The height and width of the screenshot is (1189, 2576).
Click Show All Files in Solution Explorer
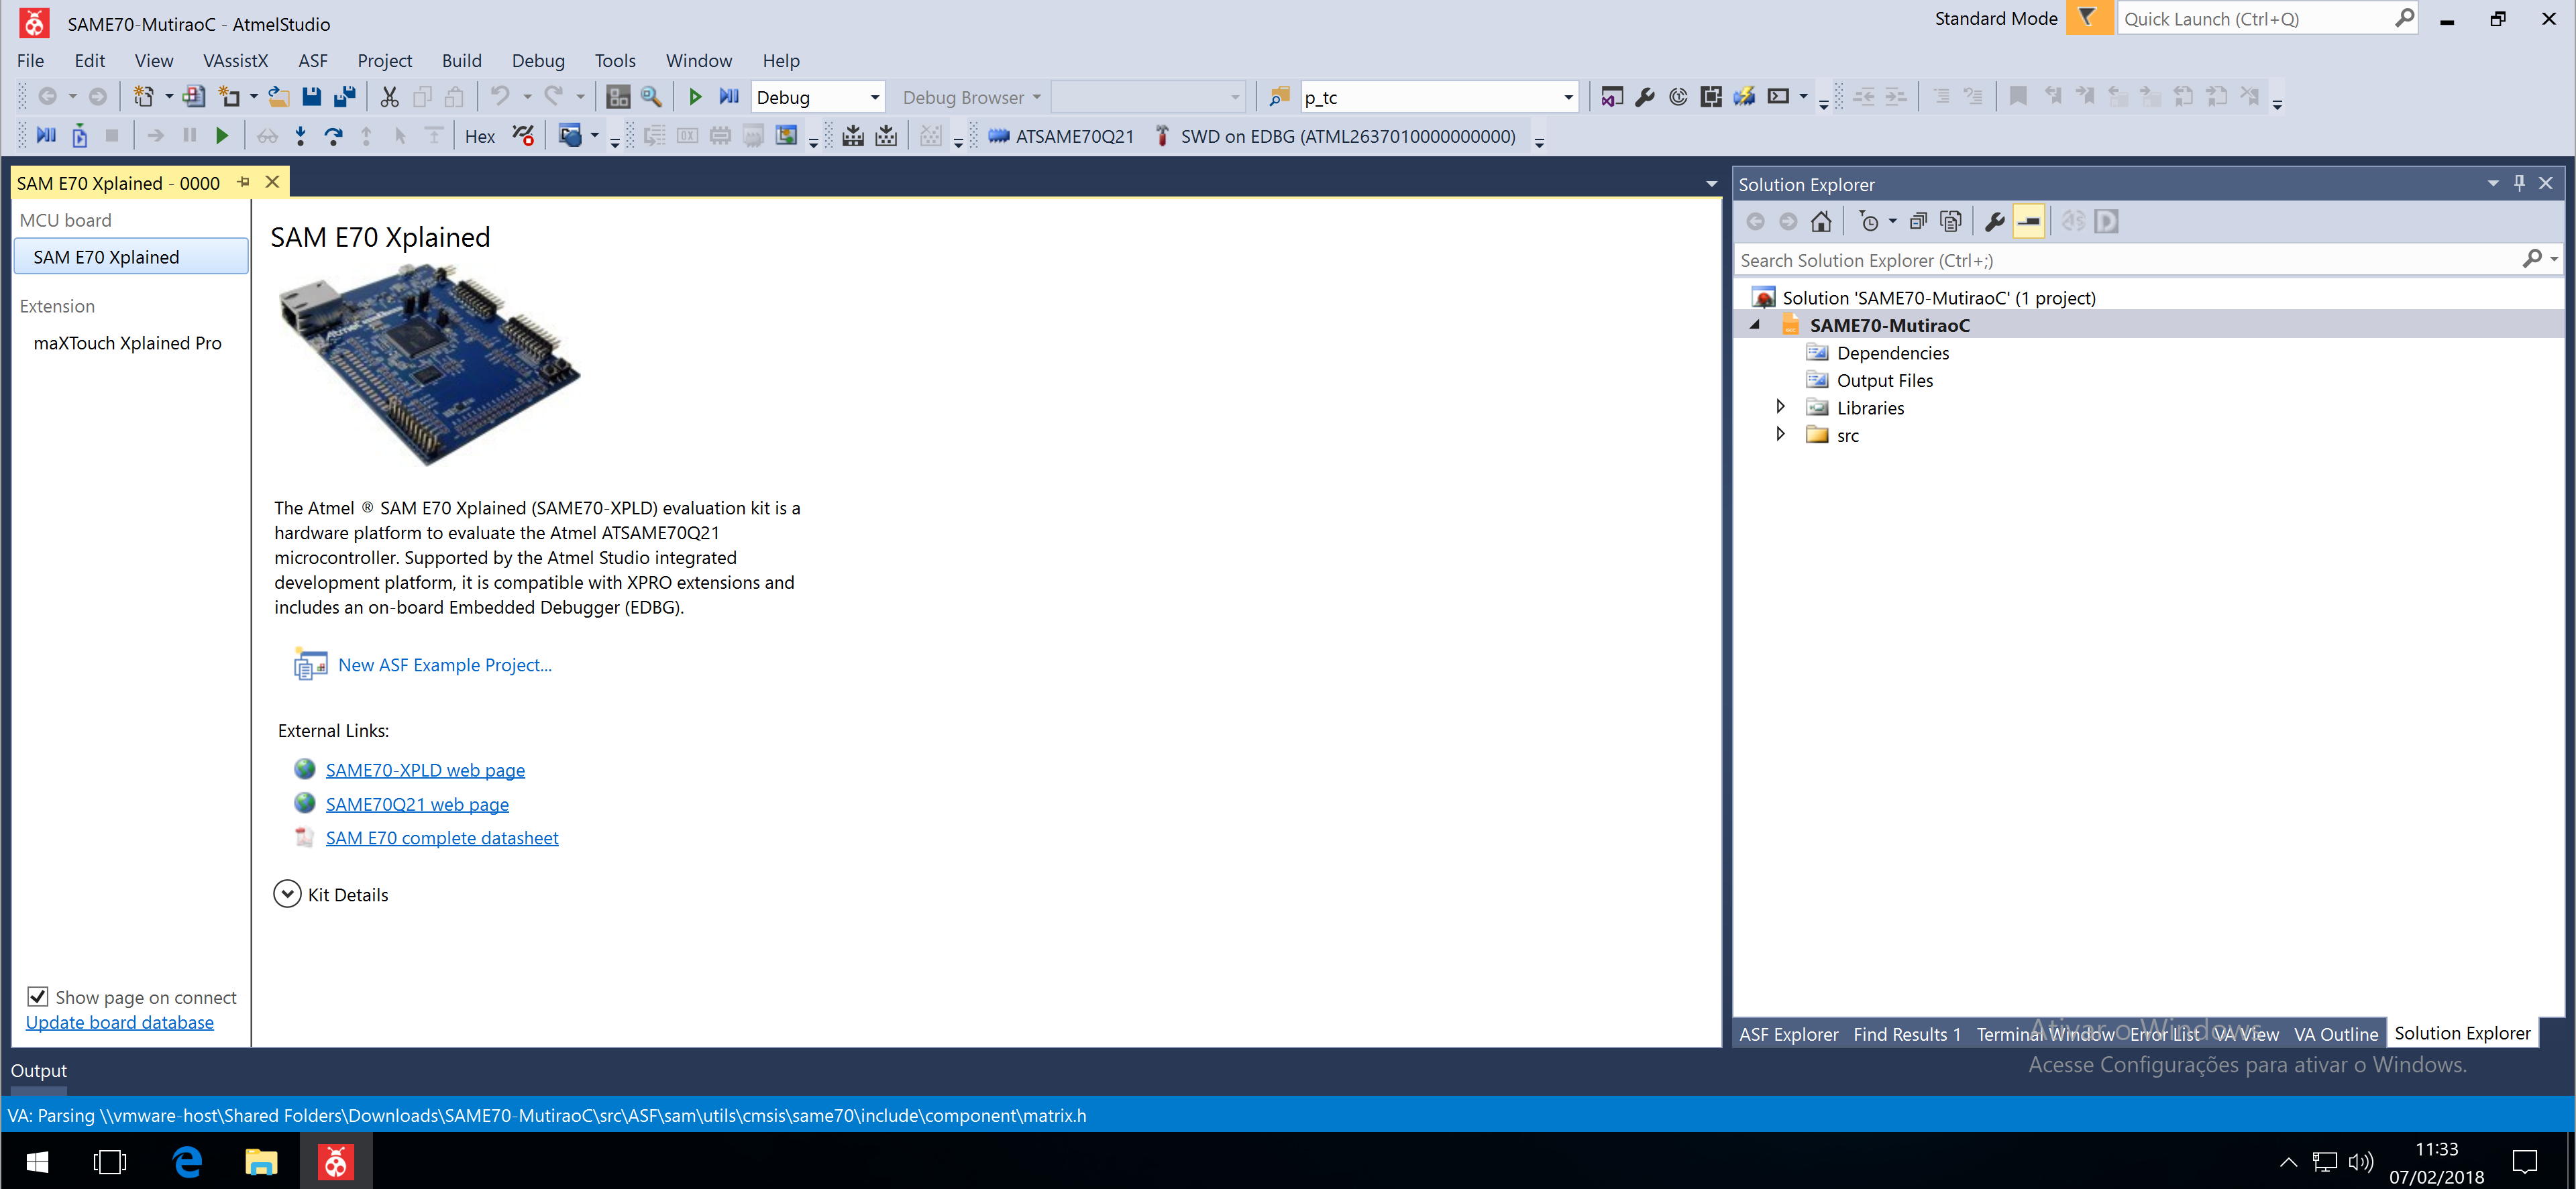pyautogui.click(x=1951, y=222)
